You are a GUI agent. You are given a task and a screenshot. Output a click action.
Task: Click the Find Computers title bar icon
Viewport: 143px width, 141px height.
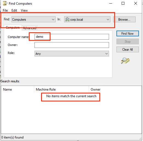pyautogui.click(x=5, y=3)
